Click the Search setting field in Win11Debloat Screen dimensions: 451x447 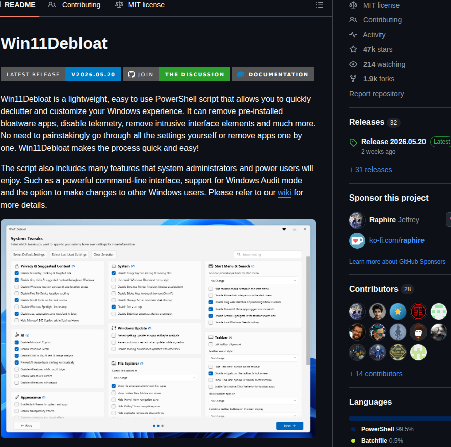pyautogui.click(x=268, y=254)
